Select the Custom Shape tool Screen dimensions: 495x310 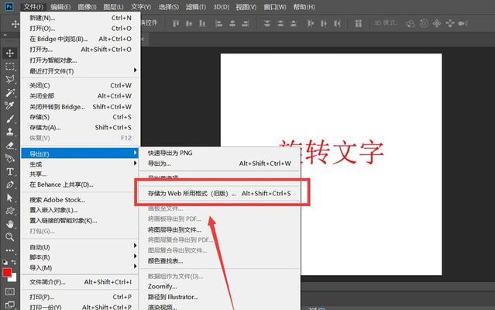[x=10, y=211]
